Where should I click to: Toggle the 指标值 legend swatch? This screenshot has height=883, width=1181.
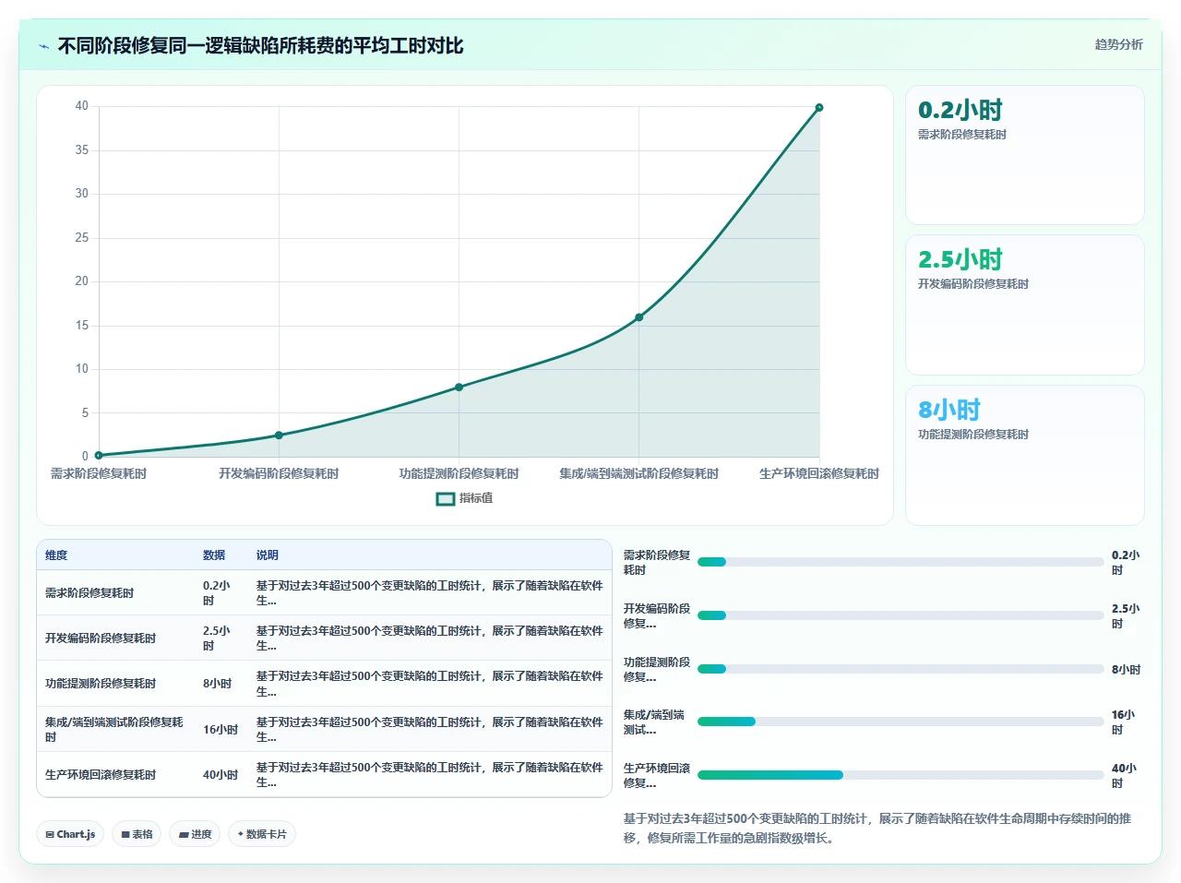click(x=446, y=498)
